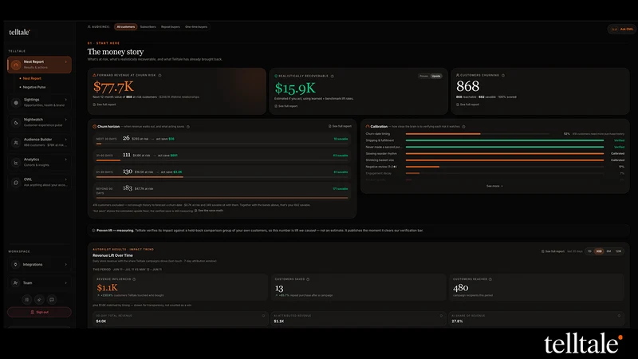638x359 pixels.
Task: Click info icon beside Customers Reached
Action: pyautogui.click(x=490, y=279)
